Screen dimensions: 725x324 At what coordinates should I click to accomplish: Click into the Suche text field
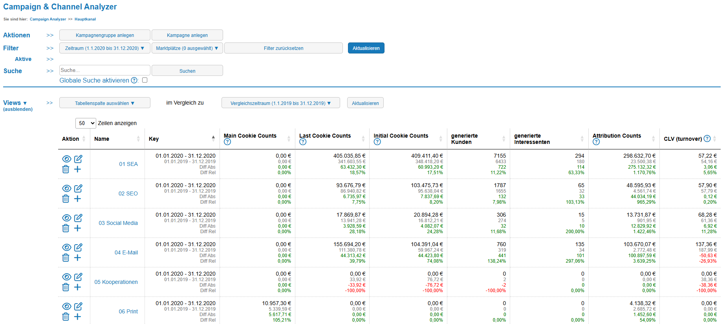coord(104,70)
